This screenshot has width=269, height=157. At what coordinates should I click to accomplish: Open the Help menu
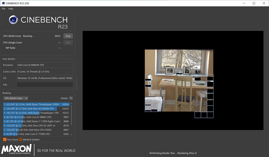[11, 9]
